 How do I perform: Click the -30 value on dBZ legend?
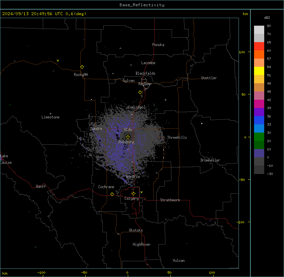(270, 174)
